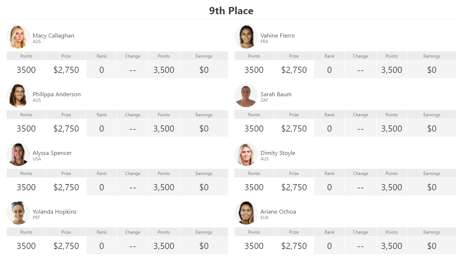The height and width of the screenshot is (261, 463).
Task: Go to the Vahine Fierro name link
Action: (278, 35)
